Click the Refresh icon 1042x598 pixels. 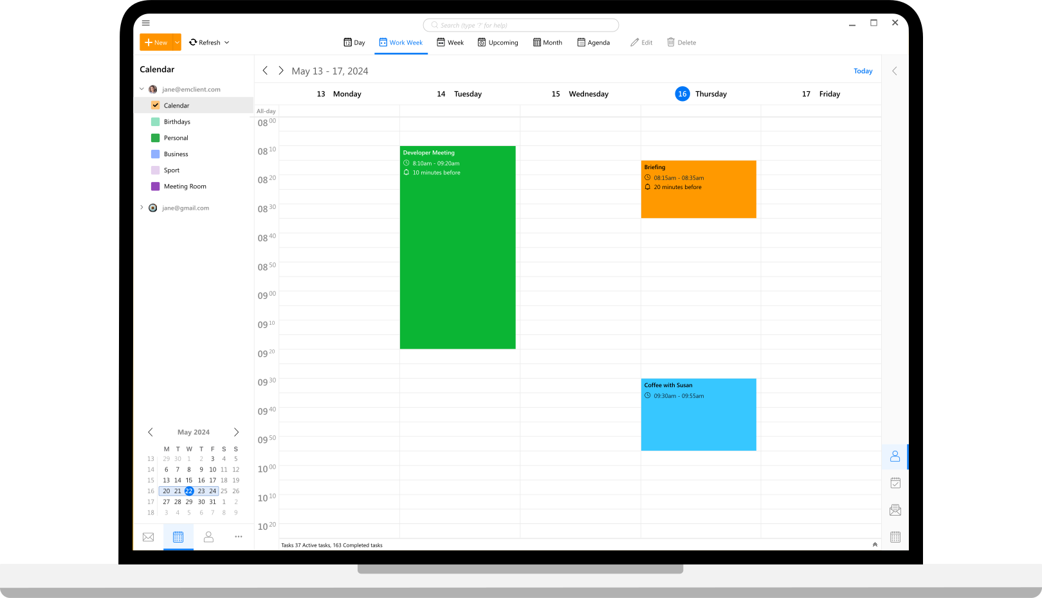point(193,42)
